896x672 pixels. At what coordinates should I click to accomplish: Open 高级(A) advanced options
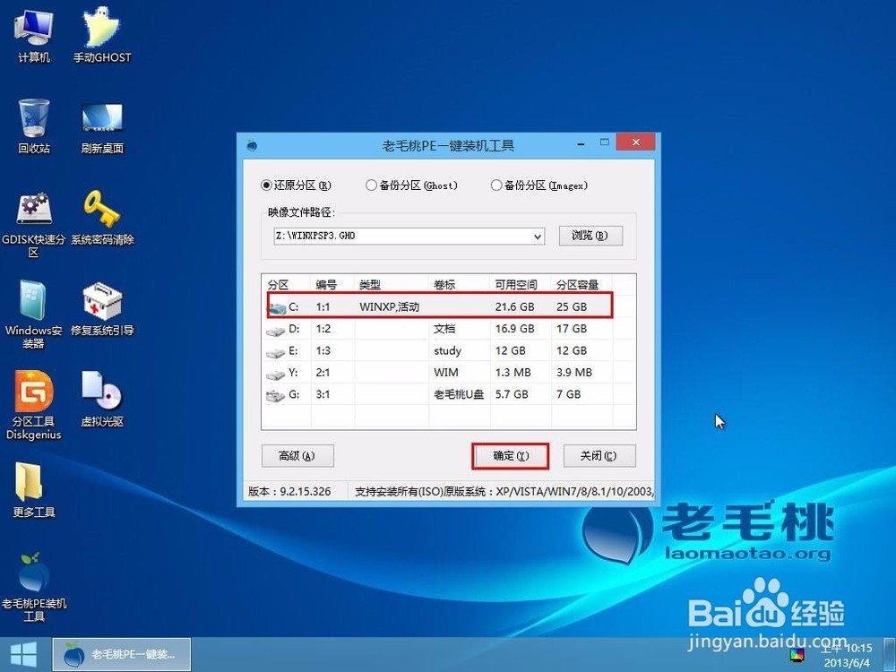point(297,456)
